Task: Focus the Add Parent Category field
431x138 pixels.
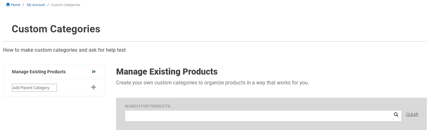Action: tap(34, 88)
